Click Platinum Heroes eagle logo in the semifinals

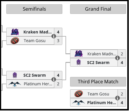tap(15, 84)
